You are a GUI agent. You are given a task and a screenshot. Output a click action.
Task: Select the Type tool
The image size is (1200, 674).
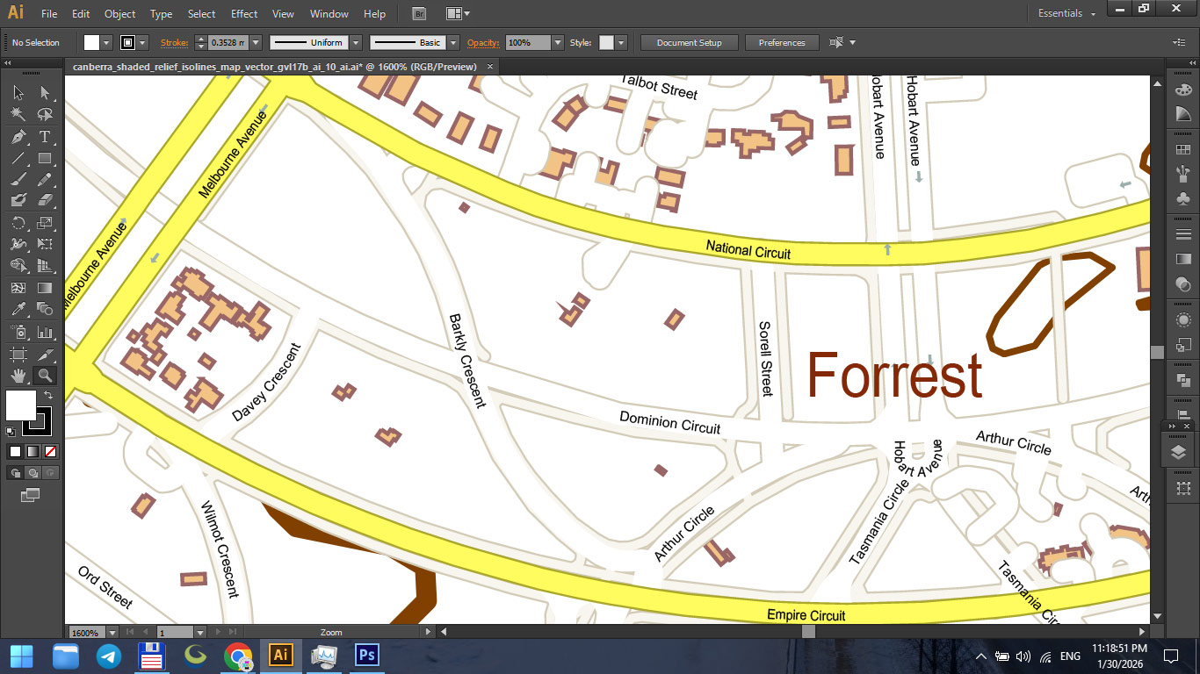pos(45,137)
